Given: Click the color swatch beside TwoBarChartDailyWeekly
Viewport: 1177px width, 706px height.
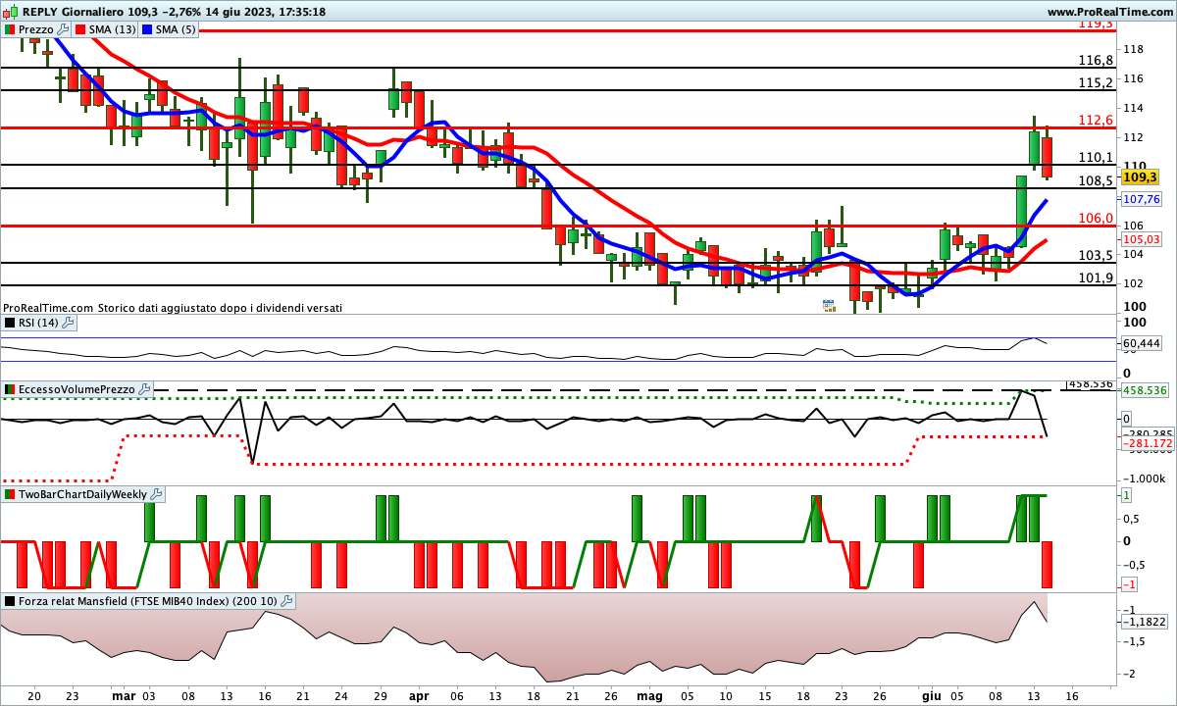Looking at the screenshot, I should click(11, 494).
